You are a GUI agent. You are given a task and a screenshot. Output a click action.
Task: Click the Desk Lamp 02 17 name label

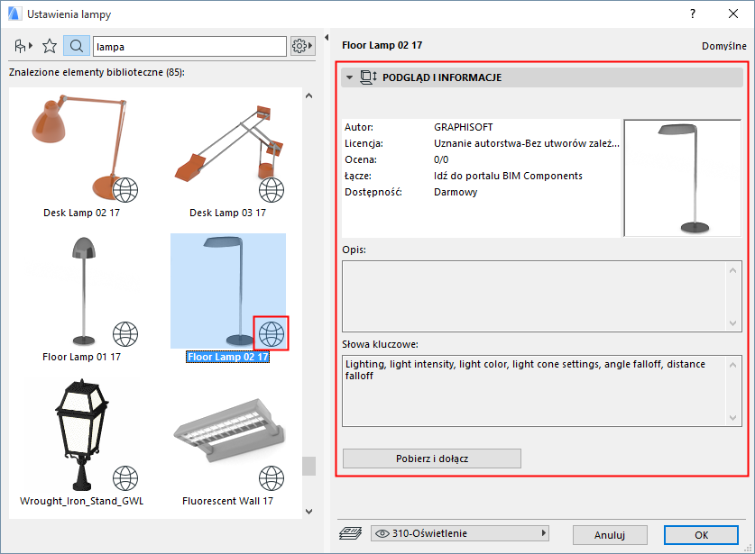[82, 213]
